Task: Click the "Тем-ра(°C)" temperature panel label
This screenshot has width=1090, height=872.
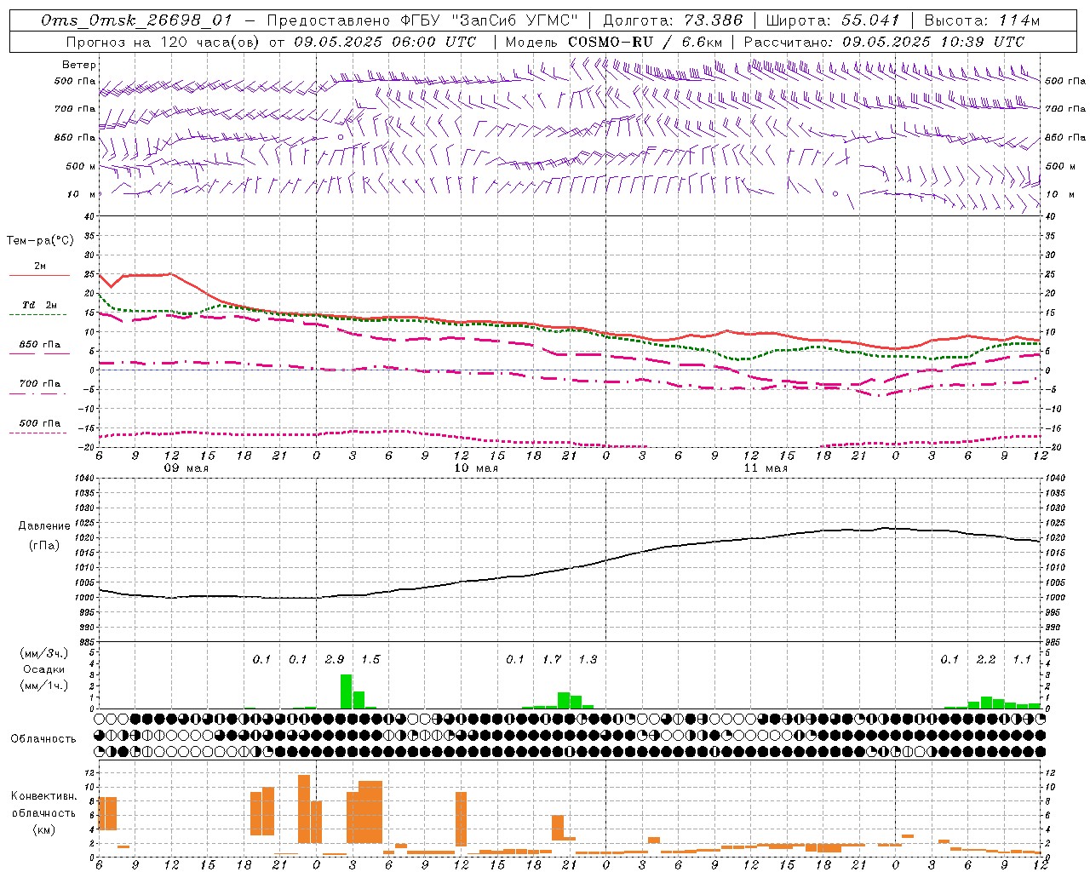Action: 40,241
